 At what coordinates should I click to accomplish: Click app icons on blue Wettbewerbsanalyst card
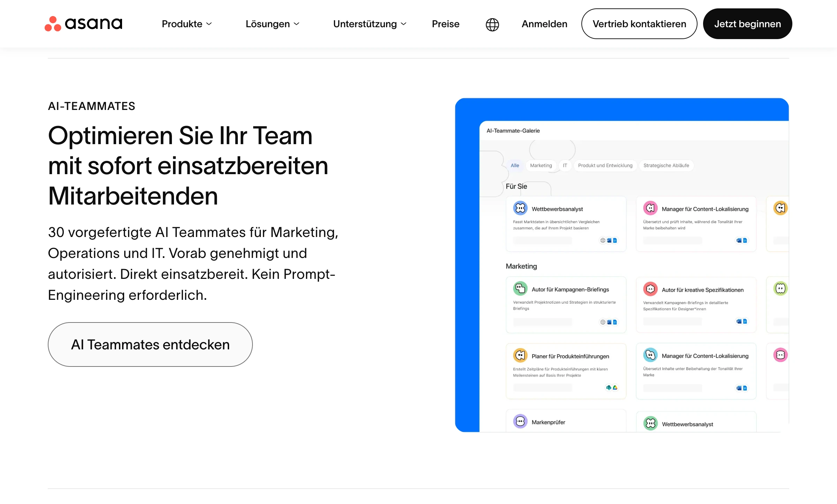tap(609, 240)
